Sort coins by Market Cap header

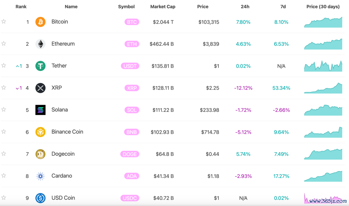pos(163,7)
